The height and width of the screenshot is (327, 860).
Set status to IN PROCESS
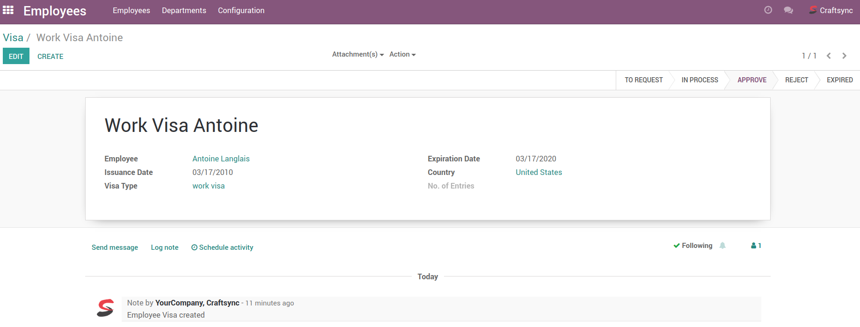click(700, 80)
